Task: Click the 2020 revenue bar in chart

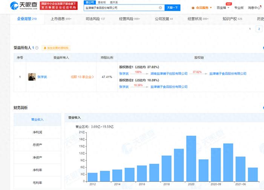Action: (191, 159)
